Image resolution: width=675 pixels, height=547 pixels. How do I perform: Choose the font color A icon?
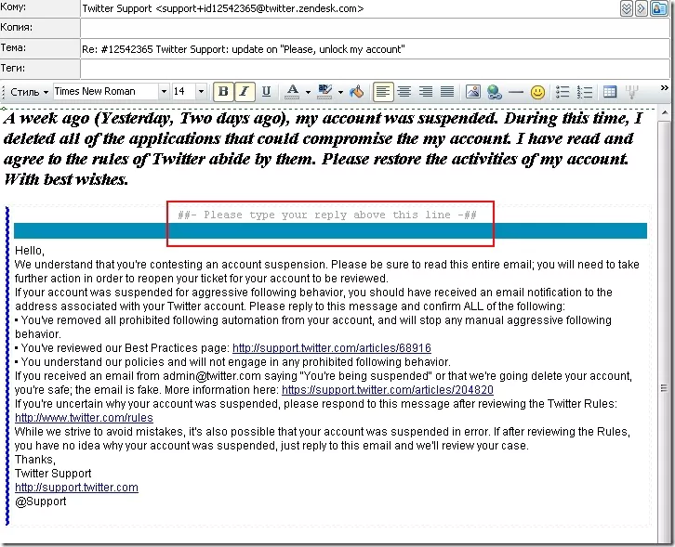click(292, 92)
